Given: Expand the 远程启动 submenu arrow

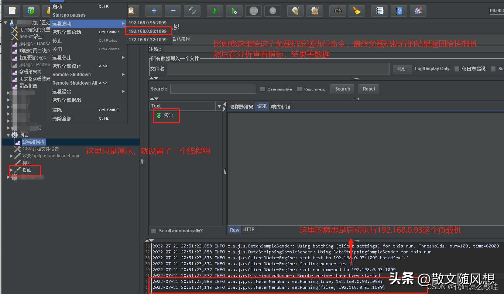Looking at the screenshot, I should (x=123, y=23).
